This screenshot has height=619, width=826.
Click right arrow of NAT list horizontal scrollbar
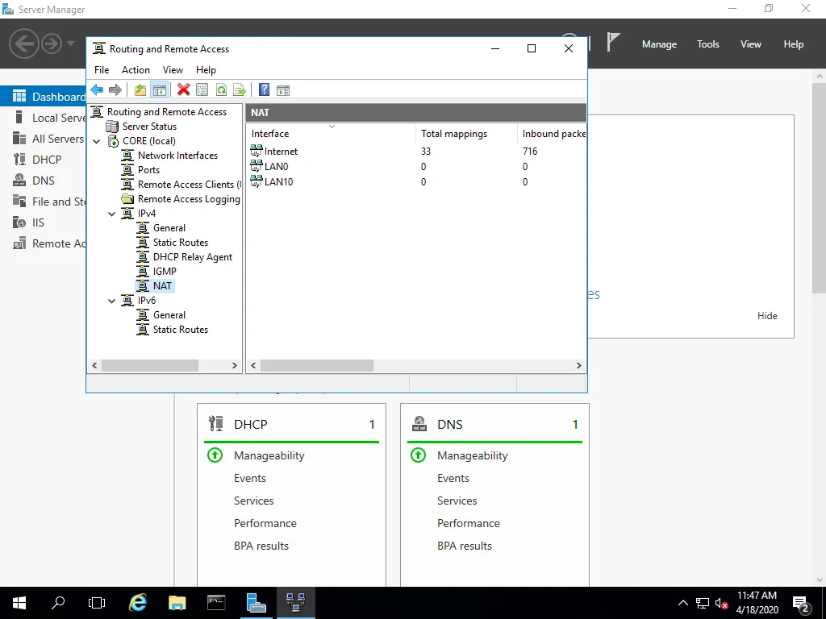click(579, 365)
